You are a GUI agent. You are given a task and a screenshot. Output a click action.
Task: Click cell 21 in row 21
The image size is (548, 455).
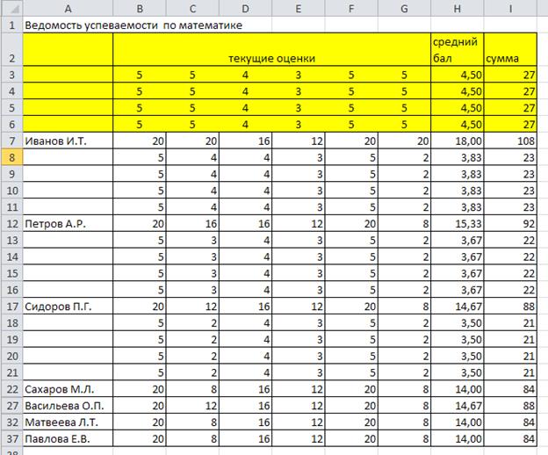[x=510, y=372]
